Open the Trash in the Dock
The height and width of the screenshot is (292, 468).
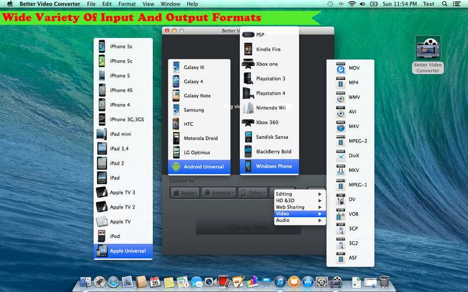click(384, 281)
